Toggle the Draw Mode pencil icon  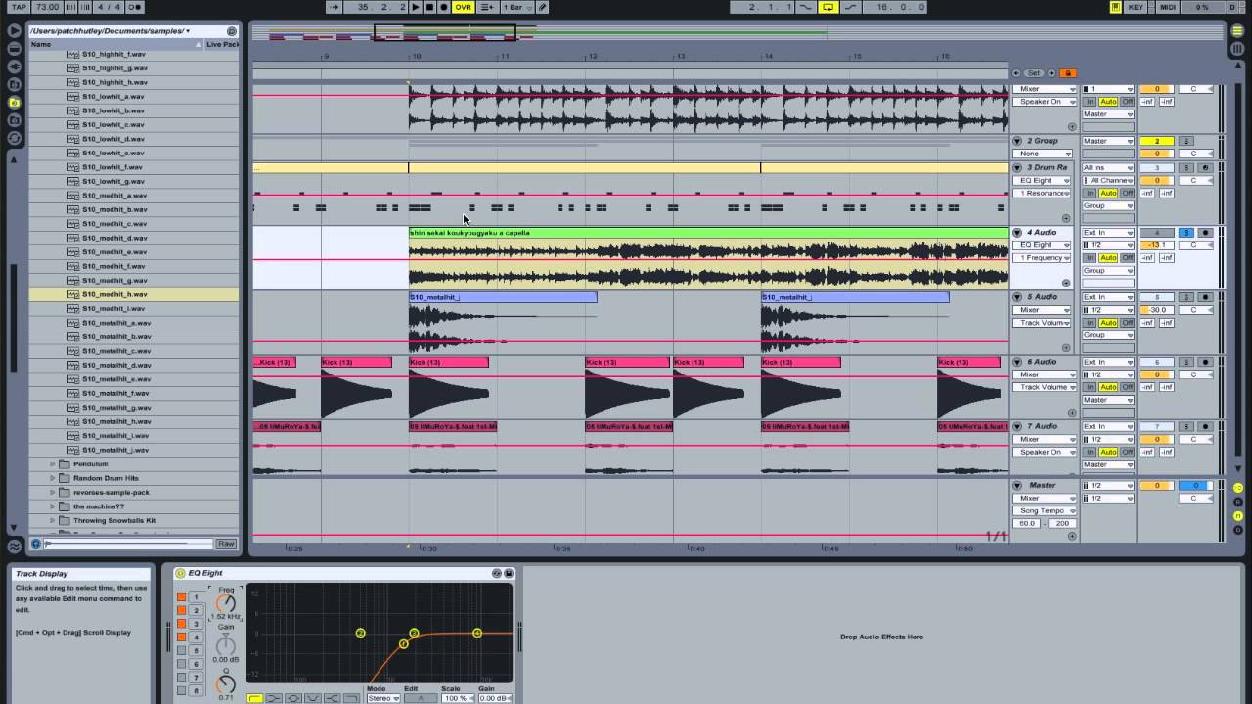tap(542, 7)
